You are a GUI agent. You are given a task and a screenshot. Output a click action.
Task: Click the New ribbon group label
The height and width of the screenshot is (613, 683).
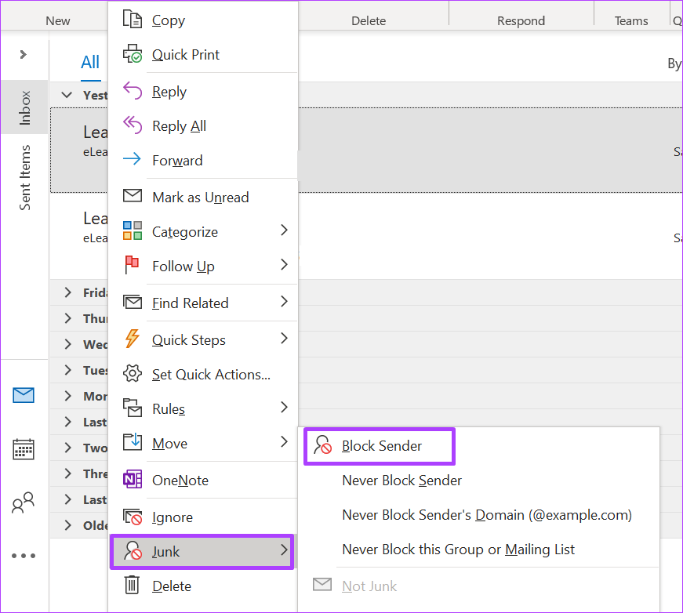point(58,21)
